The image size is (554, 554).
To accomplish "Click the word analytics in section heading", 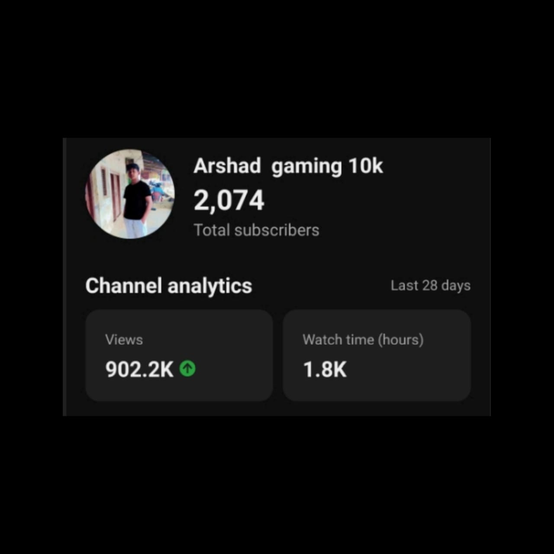I will pos(210,286).
